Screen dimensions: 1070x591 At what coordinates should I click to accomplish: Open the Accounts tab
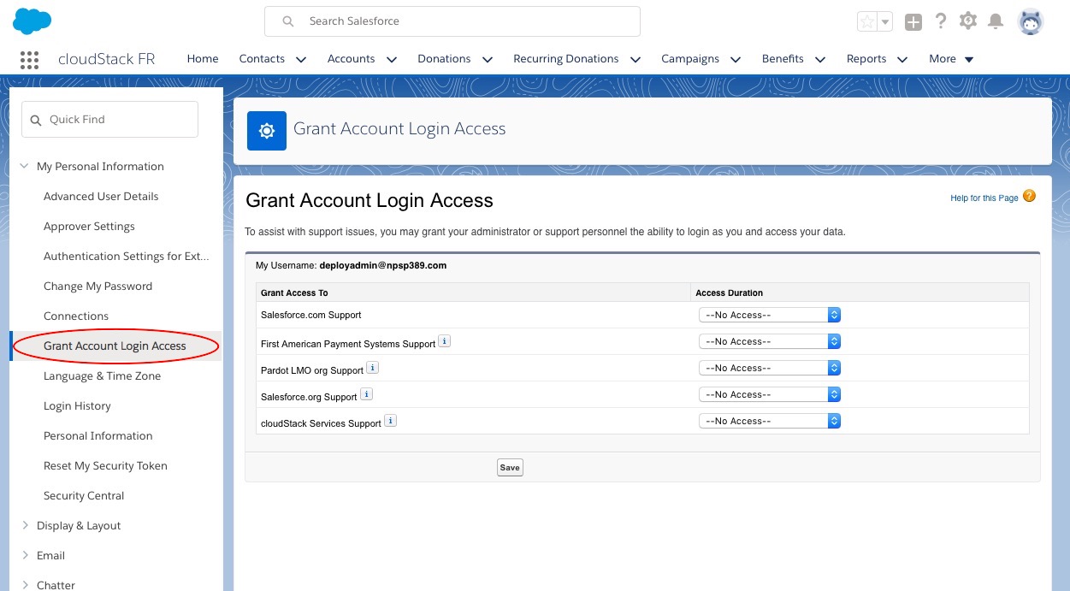pos(352,59)
